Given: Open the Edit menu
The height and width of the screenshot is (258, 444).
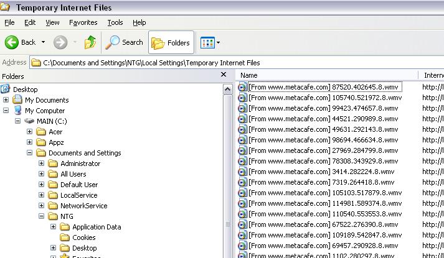Looking at the screenshot, I should click(x=30, y=22).
